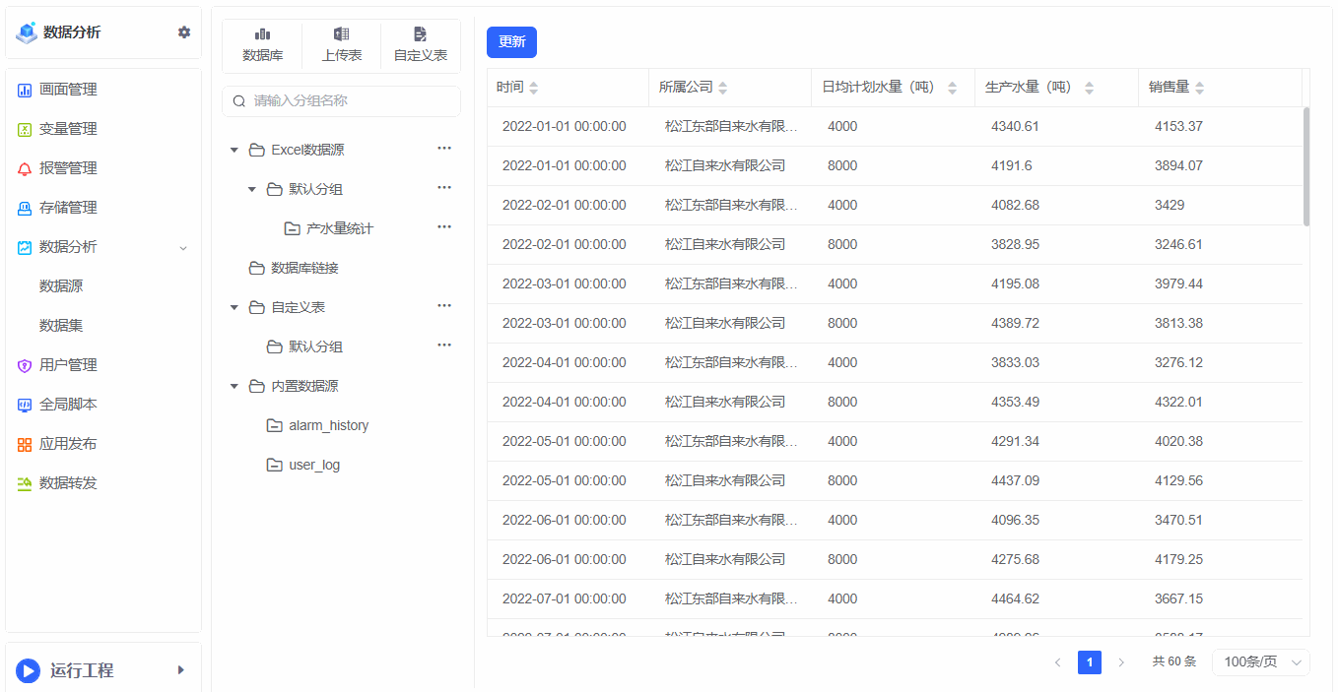The image size is (1338, 692).
Task: Click the 运行工程 play icon
Action: (x=28, y=671)
